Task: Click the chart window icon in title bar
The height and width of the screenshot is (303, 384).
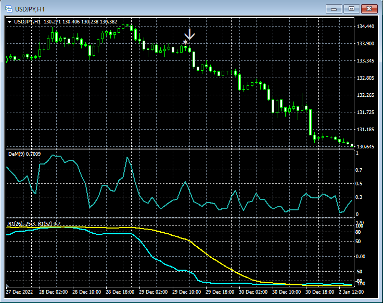Action: tap(9, 8)
